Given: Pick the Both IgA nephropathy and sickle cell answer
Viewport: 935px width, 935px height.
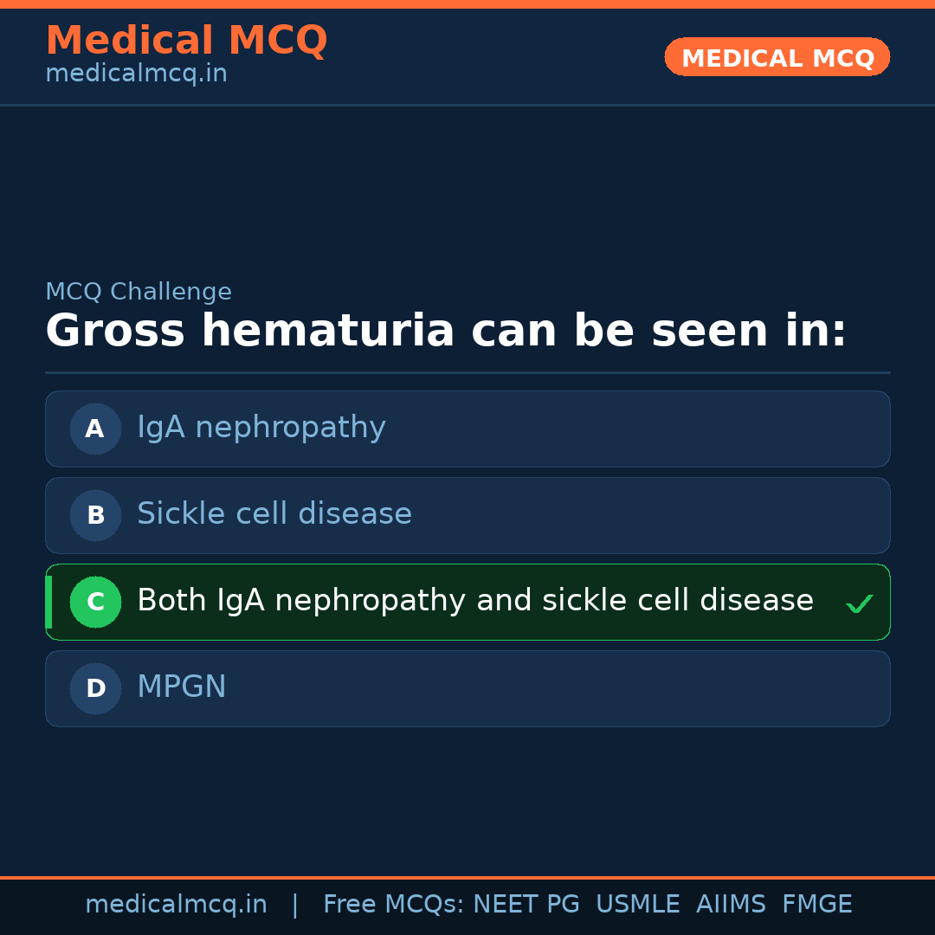Looking at the screenshot, I should pyautogui.click(x=474, y=601).
